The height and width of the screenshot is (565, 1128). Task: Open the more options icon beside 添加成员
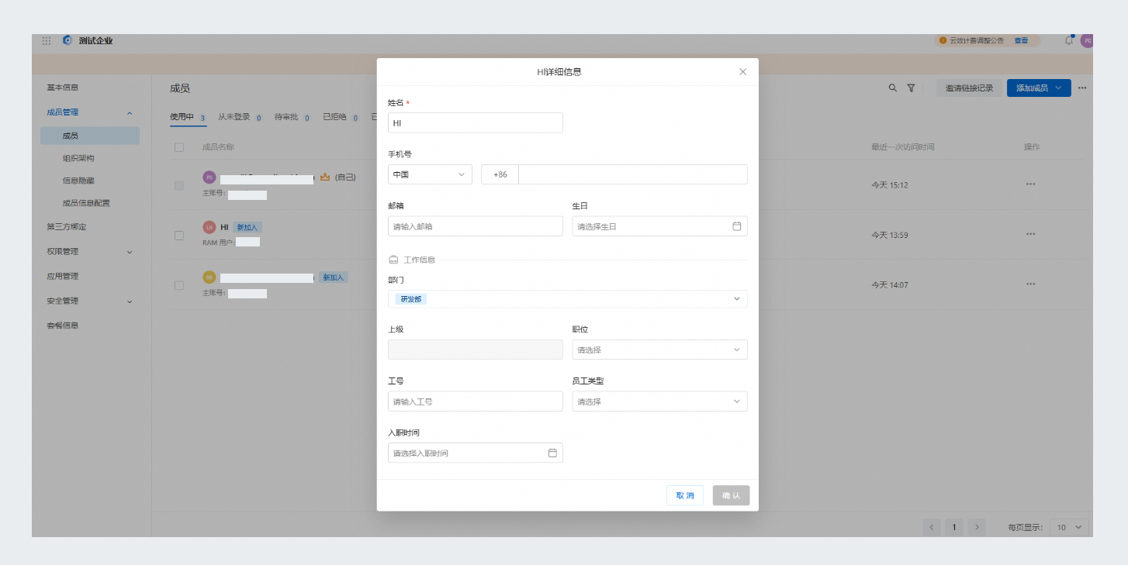[x=1082, y=88]
